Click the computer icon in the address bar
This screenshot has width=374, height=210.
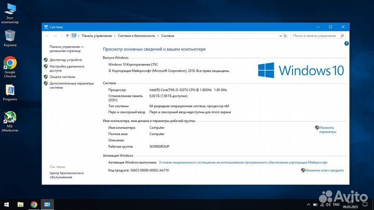point(74,36)
